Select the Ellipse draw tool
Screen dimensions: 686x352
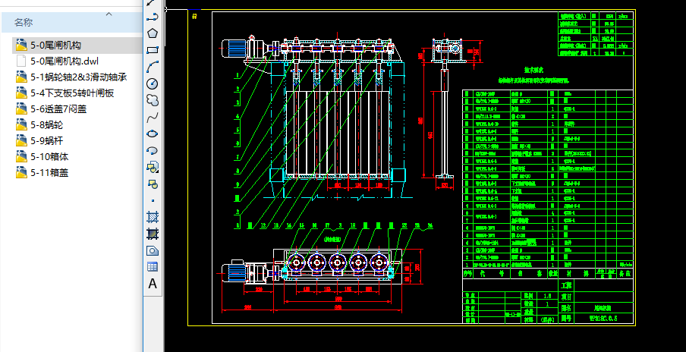tap(153, 134)
